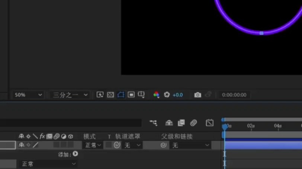Click motion blur column header icon

point(57,136)
